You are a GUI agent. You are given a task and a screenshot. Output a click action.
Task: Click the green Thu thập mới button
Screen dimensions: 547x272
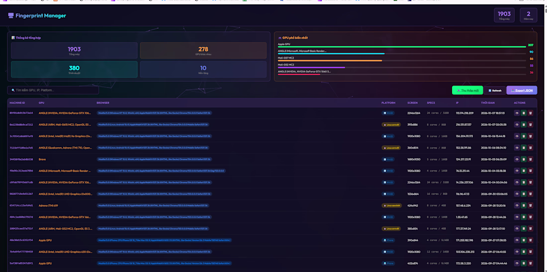tap(467, 91)
